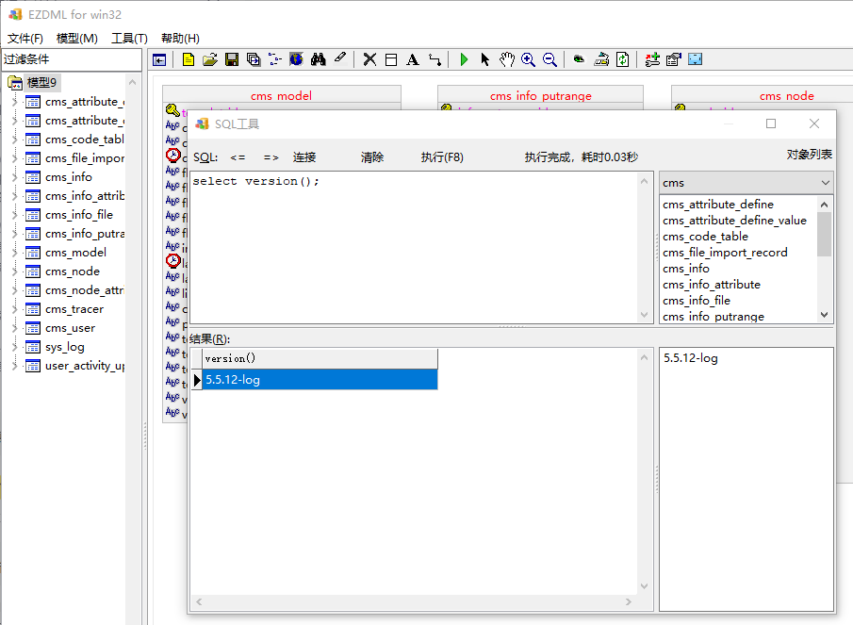Click the 5.5.12-log result cell
This screenshot has height=625, width=853.
click(x=320, y=380)
